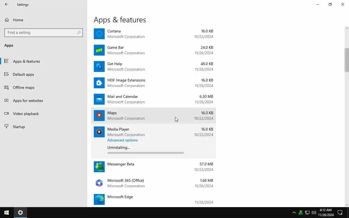The width and height of the screenshot is (349, 218).
Task: Click the vertical scrollbar thumb
Action: point(347,60)
